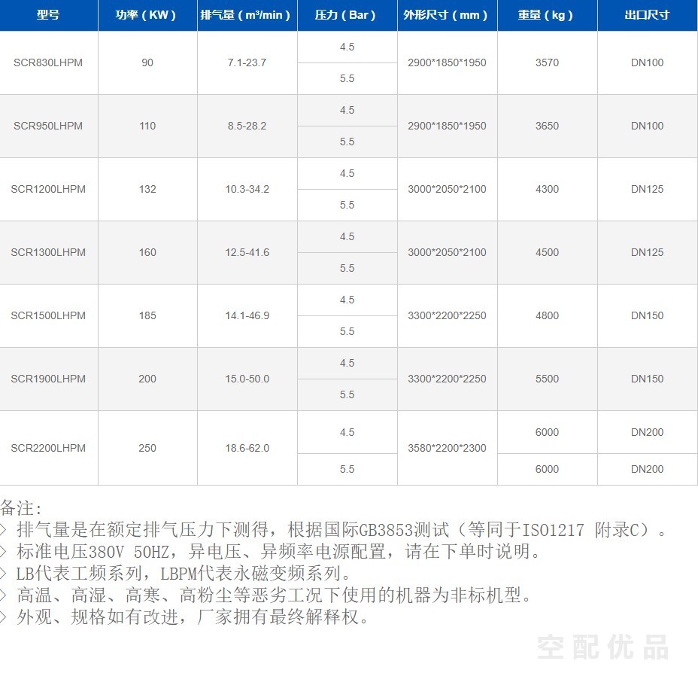This screenshot has height=673, width=698.
Task: Click 4.5 pressure in SCR1200LHPM row
Action: tap(347, 174)
